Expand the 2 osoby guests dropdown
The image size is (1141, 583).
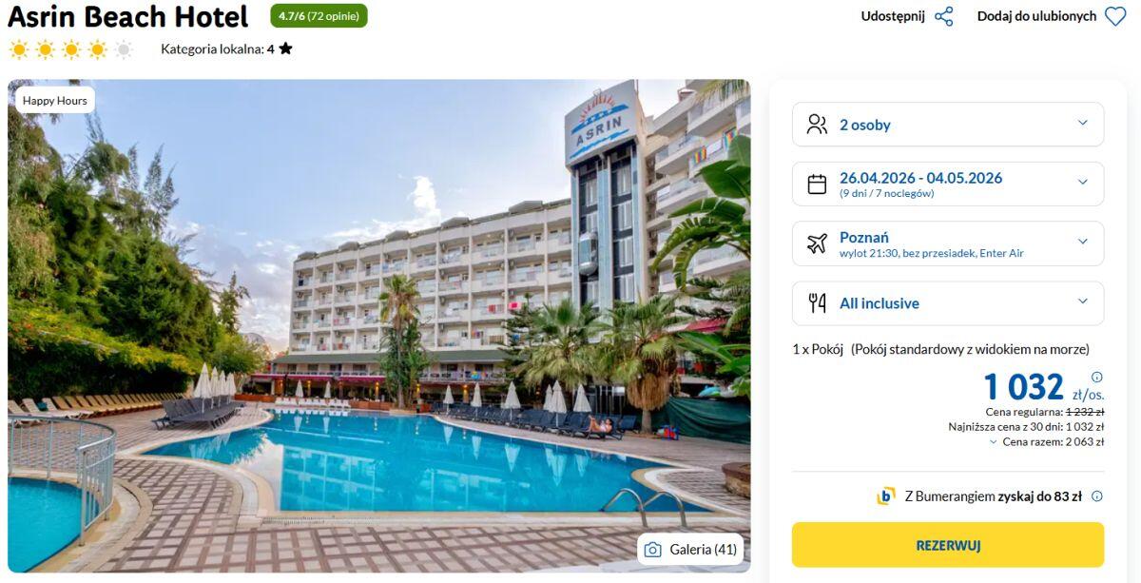click(948, 125)
